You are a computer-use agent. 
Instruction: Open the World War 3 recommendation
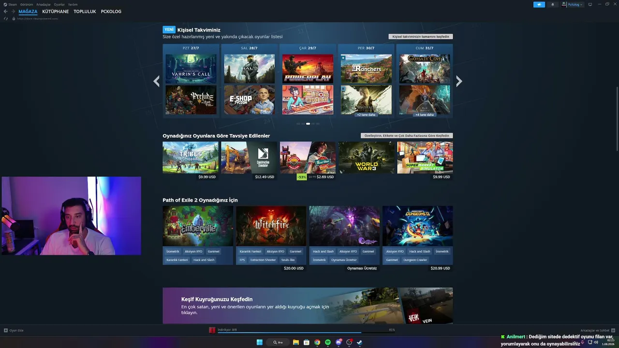[x=367, y=158]
